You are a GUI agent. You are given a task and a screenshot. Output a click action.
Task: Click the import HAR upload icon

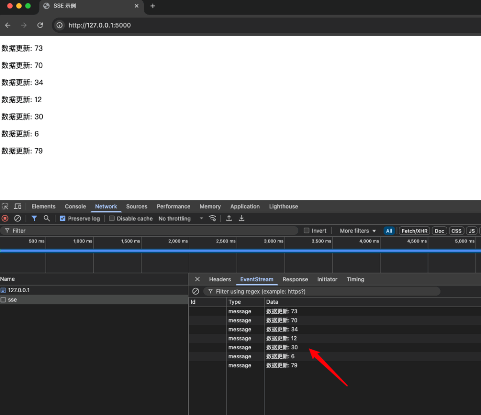tap(229, 219)
